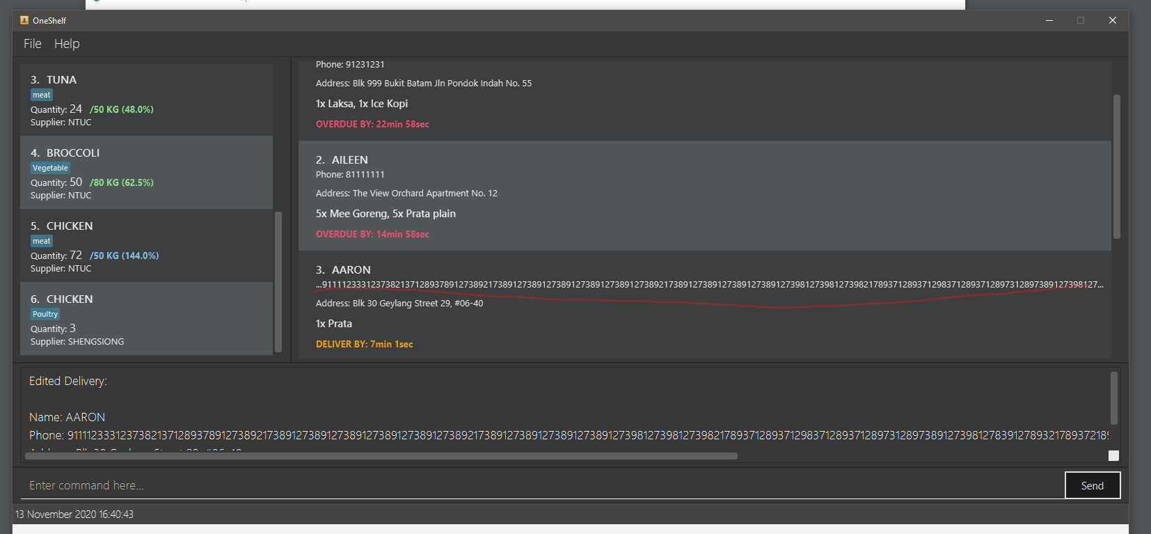Click The View Orchard Apartment address
This screenshot has width=1151, height=534.
406,194
